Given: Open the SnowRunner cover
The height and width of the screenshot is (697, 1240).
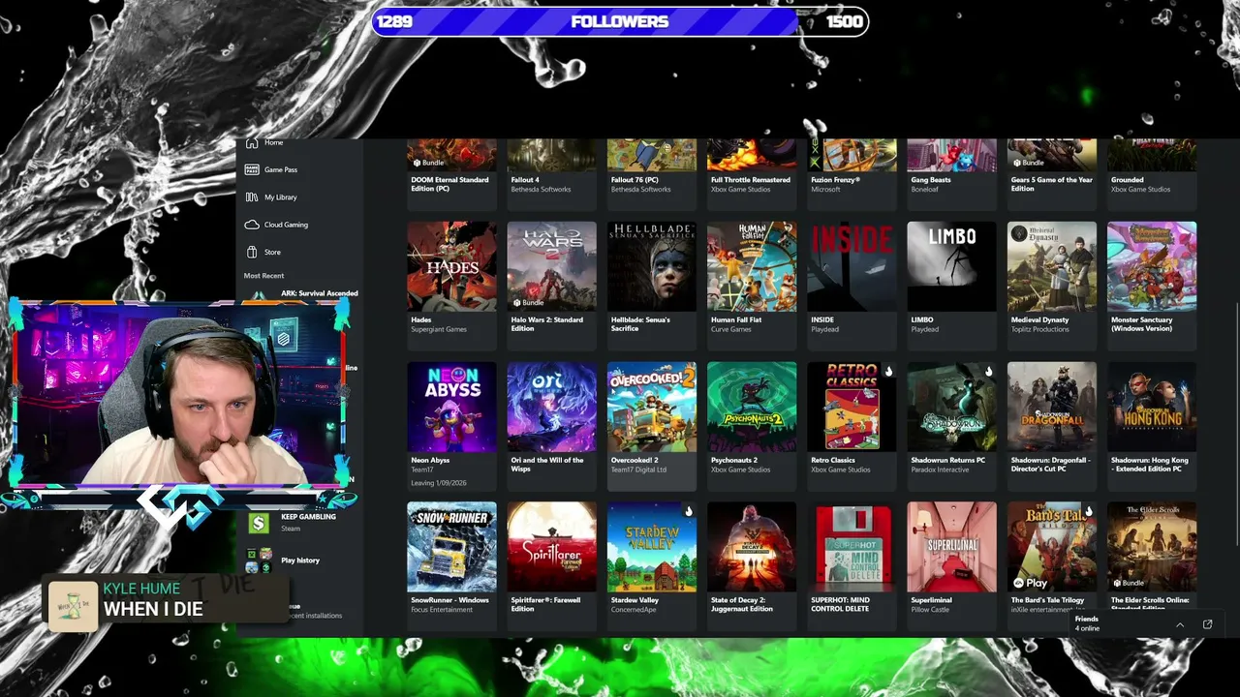Looking at the screenshot, I should point(451,546).
